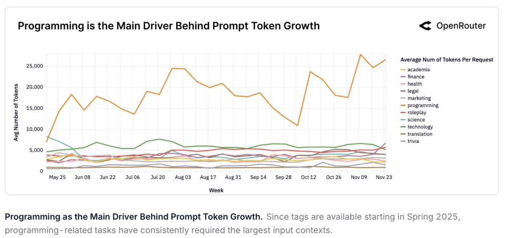The height and width of the screenshot is (238, 514).
Task: Click the OpenRouter logo icon
Action: tap(425, 26)
